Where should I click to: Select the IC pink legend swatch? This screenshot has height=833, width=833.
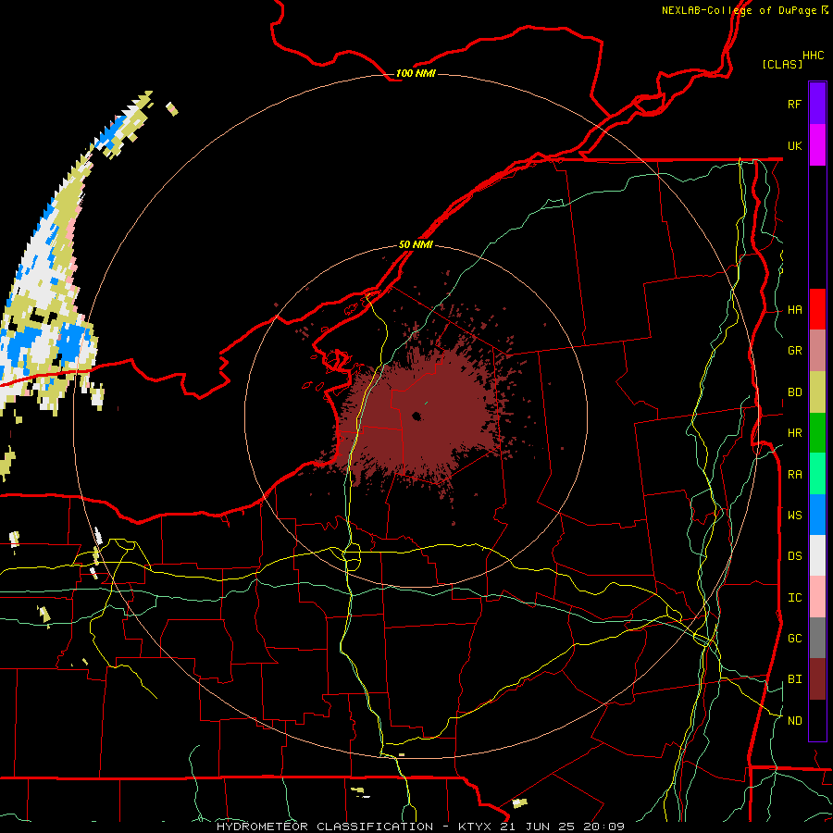coord(817,597)
